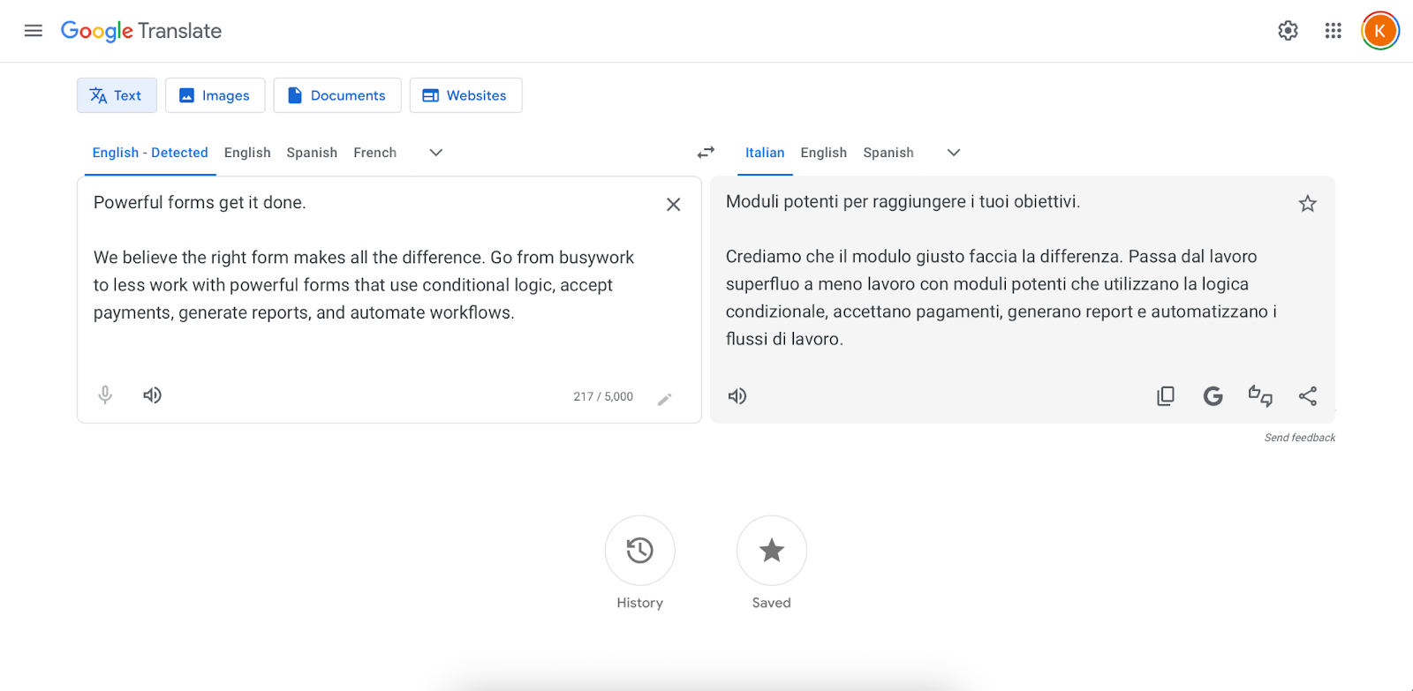Open the Google apps grid
The width and height of the screenshot is (1413, 691).
tap(1333, 31)
